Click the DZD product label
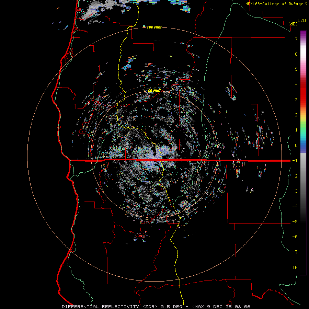This screenshot has height=309, width=309. 302,21
